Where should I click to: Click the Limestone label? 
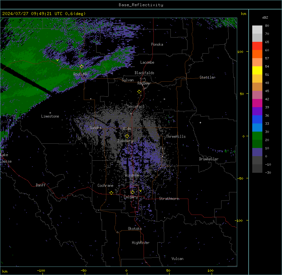click(x=50, y=116)
